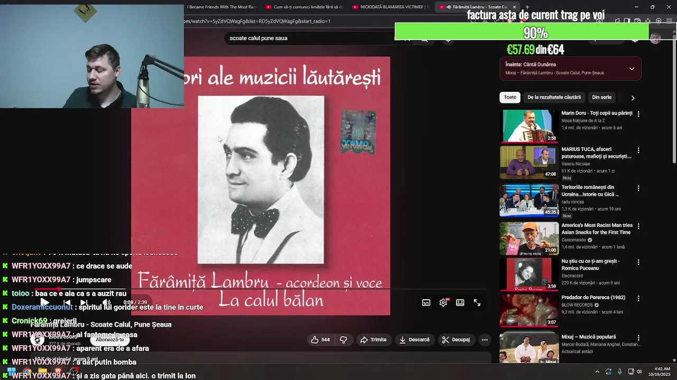The image size is (677, 380).
Task: Open options for Predador de Perereca video
Action: 638,299
